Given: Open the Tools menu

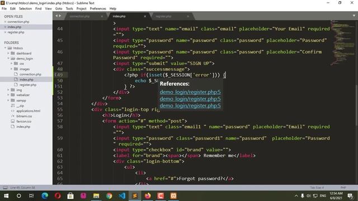Looking at the screenshot, I should 69,9.
